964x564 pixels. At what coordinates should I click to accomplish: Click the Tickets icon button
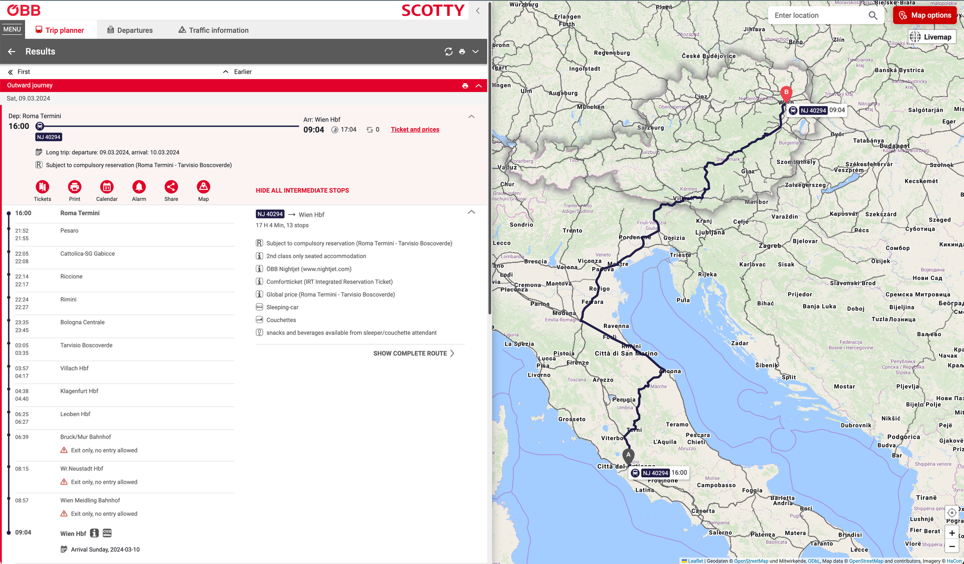tap(42, 187)
